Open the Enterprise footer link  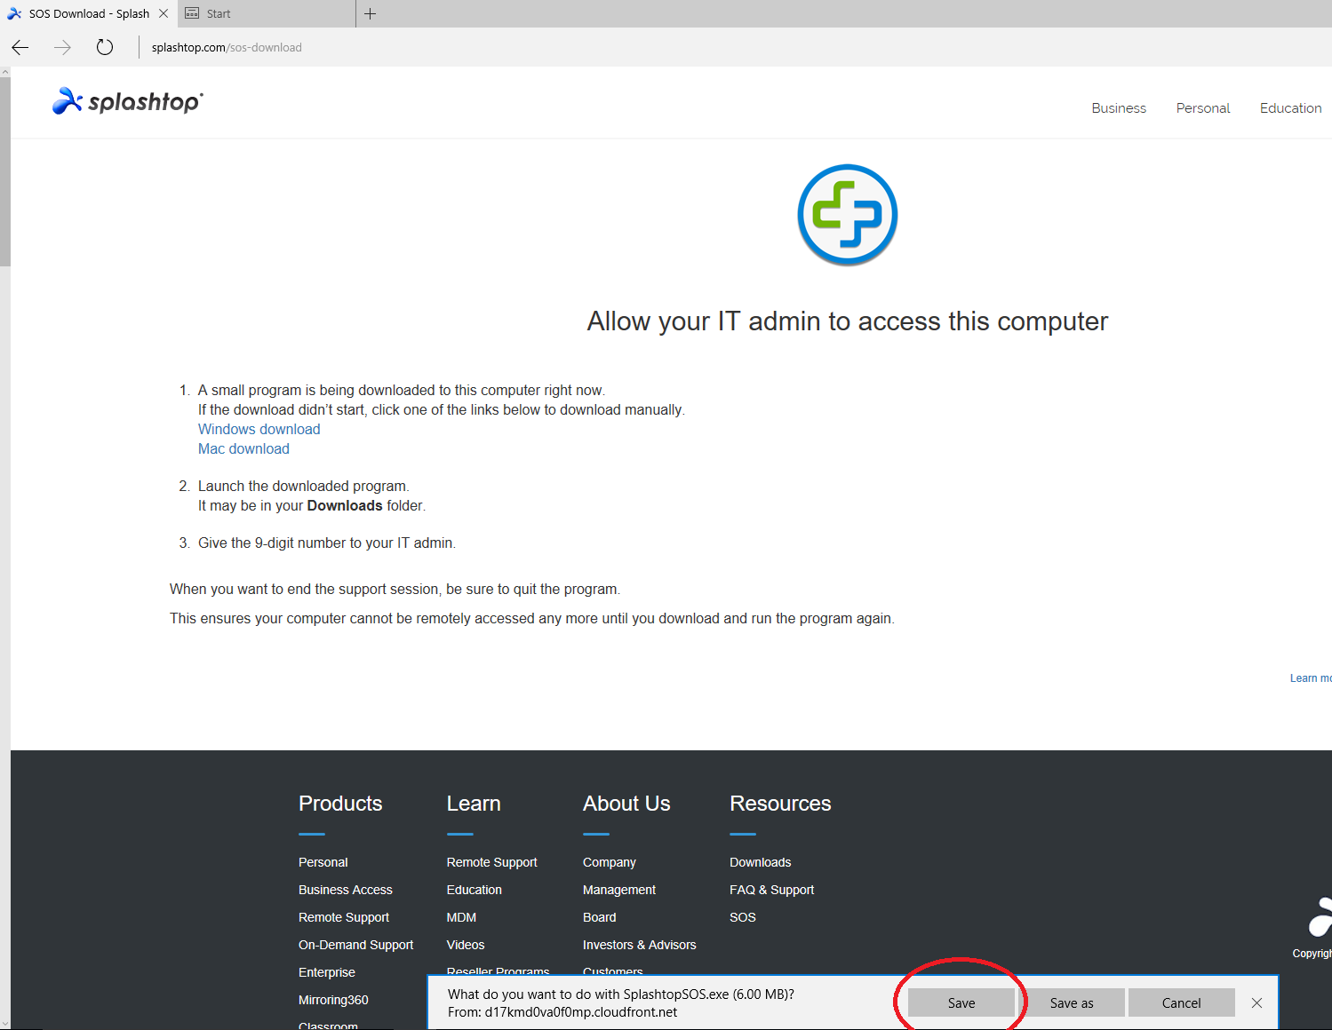pos(327,972)
